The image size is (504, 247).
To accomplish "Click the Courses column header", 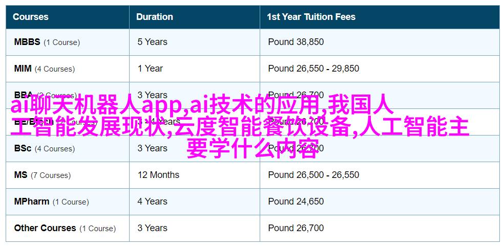I will coord(30,17).
